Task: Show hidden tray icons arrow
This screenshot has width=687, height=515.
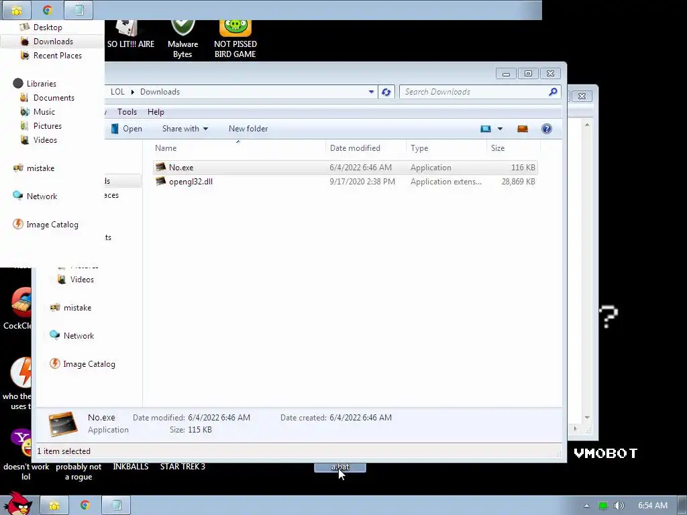Action: [x=586, y=506]
